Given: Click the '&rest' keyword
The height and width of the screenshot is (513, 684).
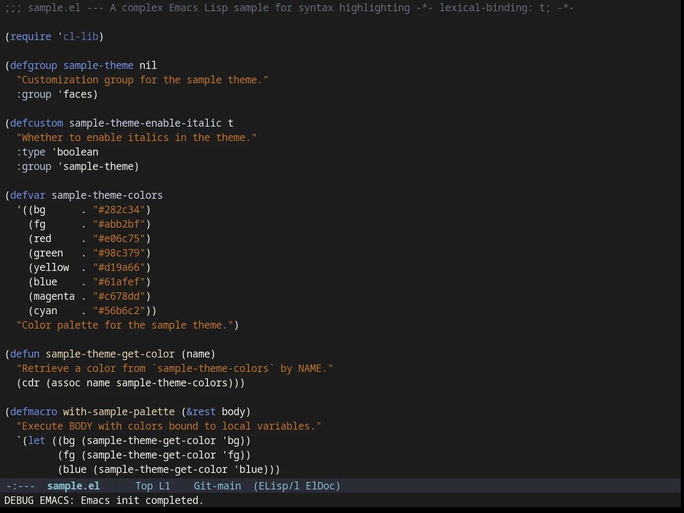Looking at the screenshot, I should [201, 411].
